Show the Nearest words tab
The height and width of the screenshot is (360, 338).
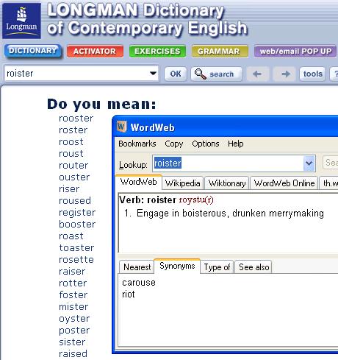click(x=137, y=267)
